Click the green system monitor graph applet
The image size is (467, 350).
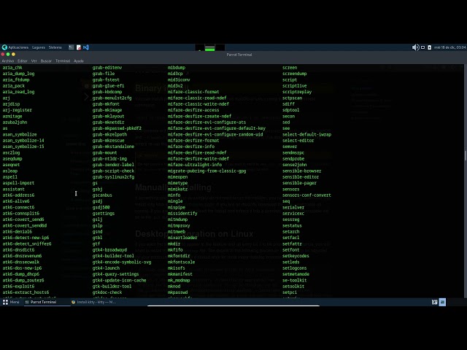209,47
